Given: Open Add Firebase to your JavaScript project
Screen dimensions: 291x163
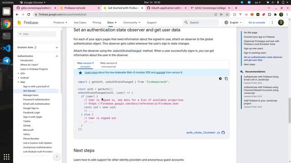Looking at the screenshot, I should (261, 102).
